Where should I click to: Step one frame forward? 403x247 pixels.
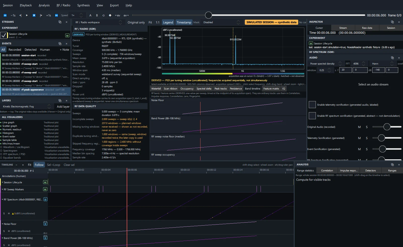(x=41, y=15)
